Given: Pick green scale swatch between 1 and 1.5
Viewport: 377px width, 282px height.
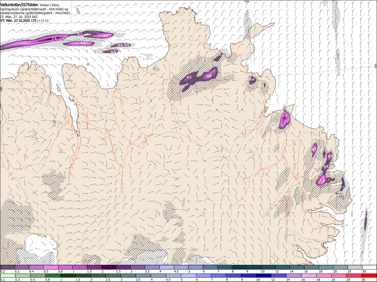Looking at the screenshot, I should pyautogui.click(x=68, y=276).
